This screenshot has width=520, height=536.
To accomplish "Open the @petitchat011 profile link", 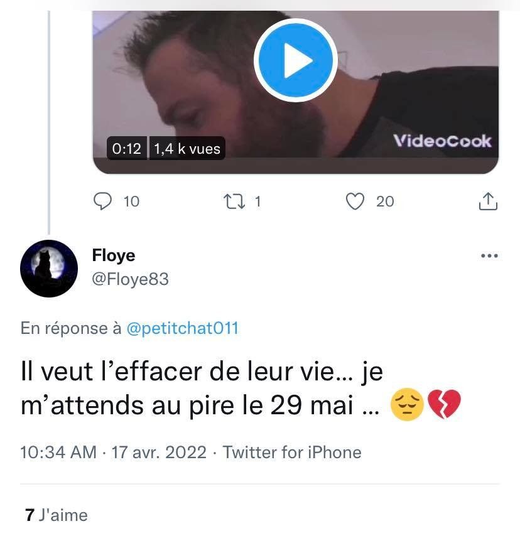I will pos(182,328).
